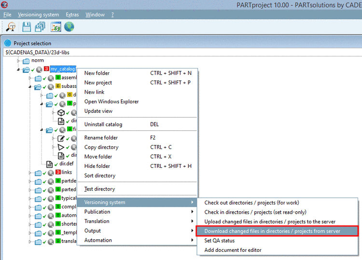Click the green check beside typical folder
362x260 pixels.
[44, 199]
